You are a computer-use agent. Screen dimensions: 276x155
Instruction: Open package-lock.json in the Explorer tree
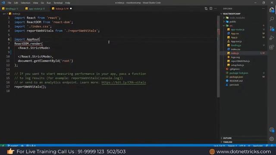tap(238, 73)
